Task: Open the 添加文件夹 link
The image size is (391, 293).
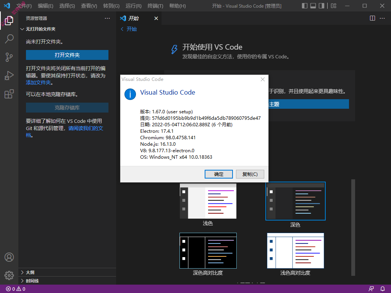Action: pyautogui.click(x=39, y=82)
